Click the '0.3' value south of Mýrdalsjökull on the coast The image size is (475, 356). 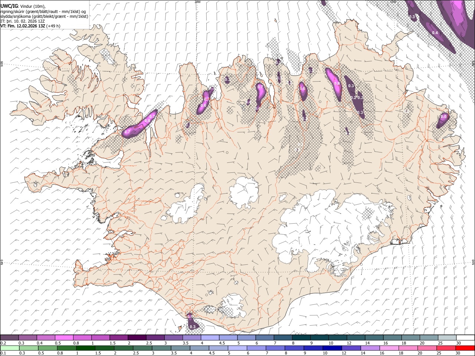(x=193, y=327)
